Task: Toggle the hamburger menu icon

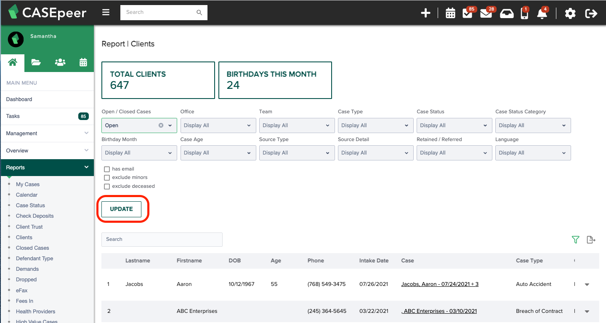Action: coord(106,12)
